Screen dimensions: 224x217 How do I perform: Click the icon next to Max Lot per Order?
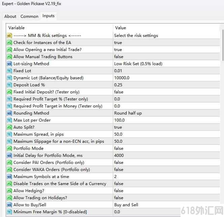pos(9,120)
